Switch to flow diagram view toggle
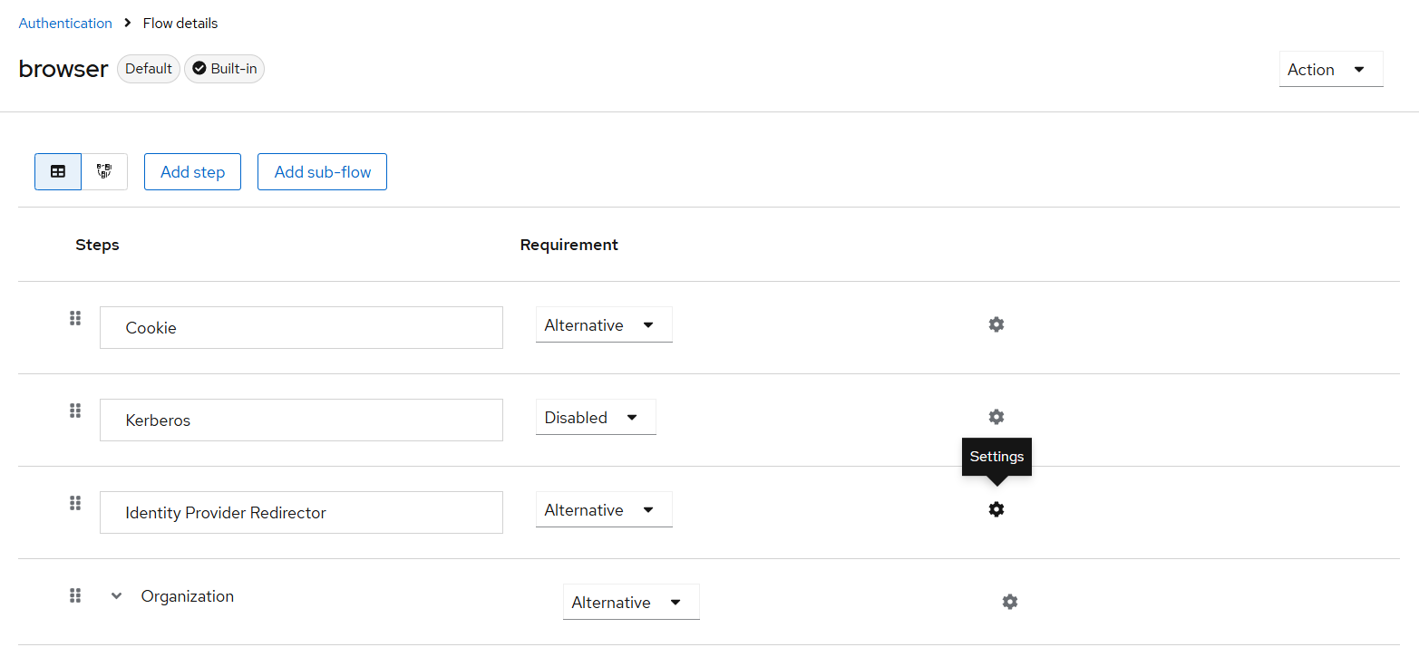Viewport: 1419px width, 657px height. [104, 171]
